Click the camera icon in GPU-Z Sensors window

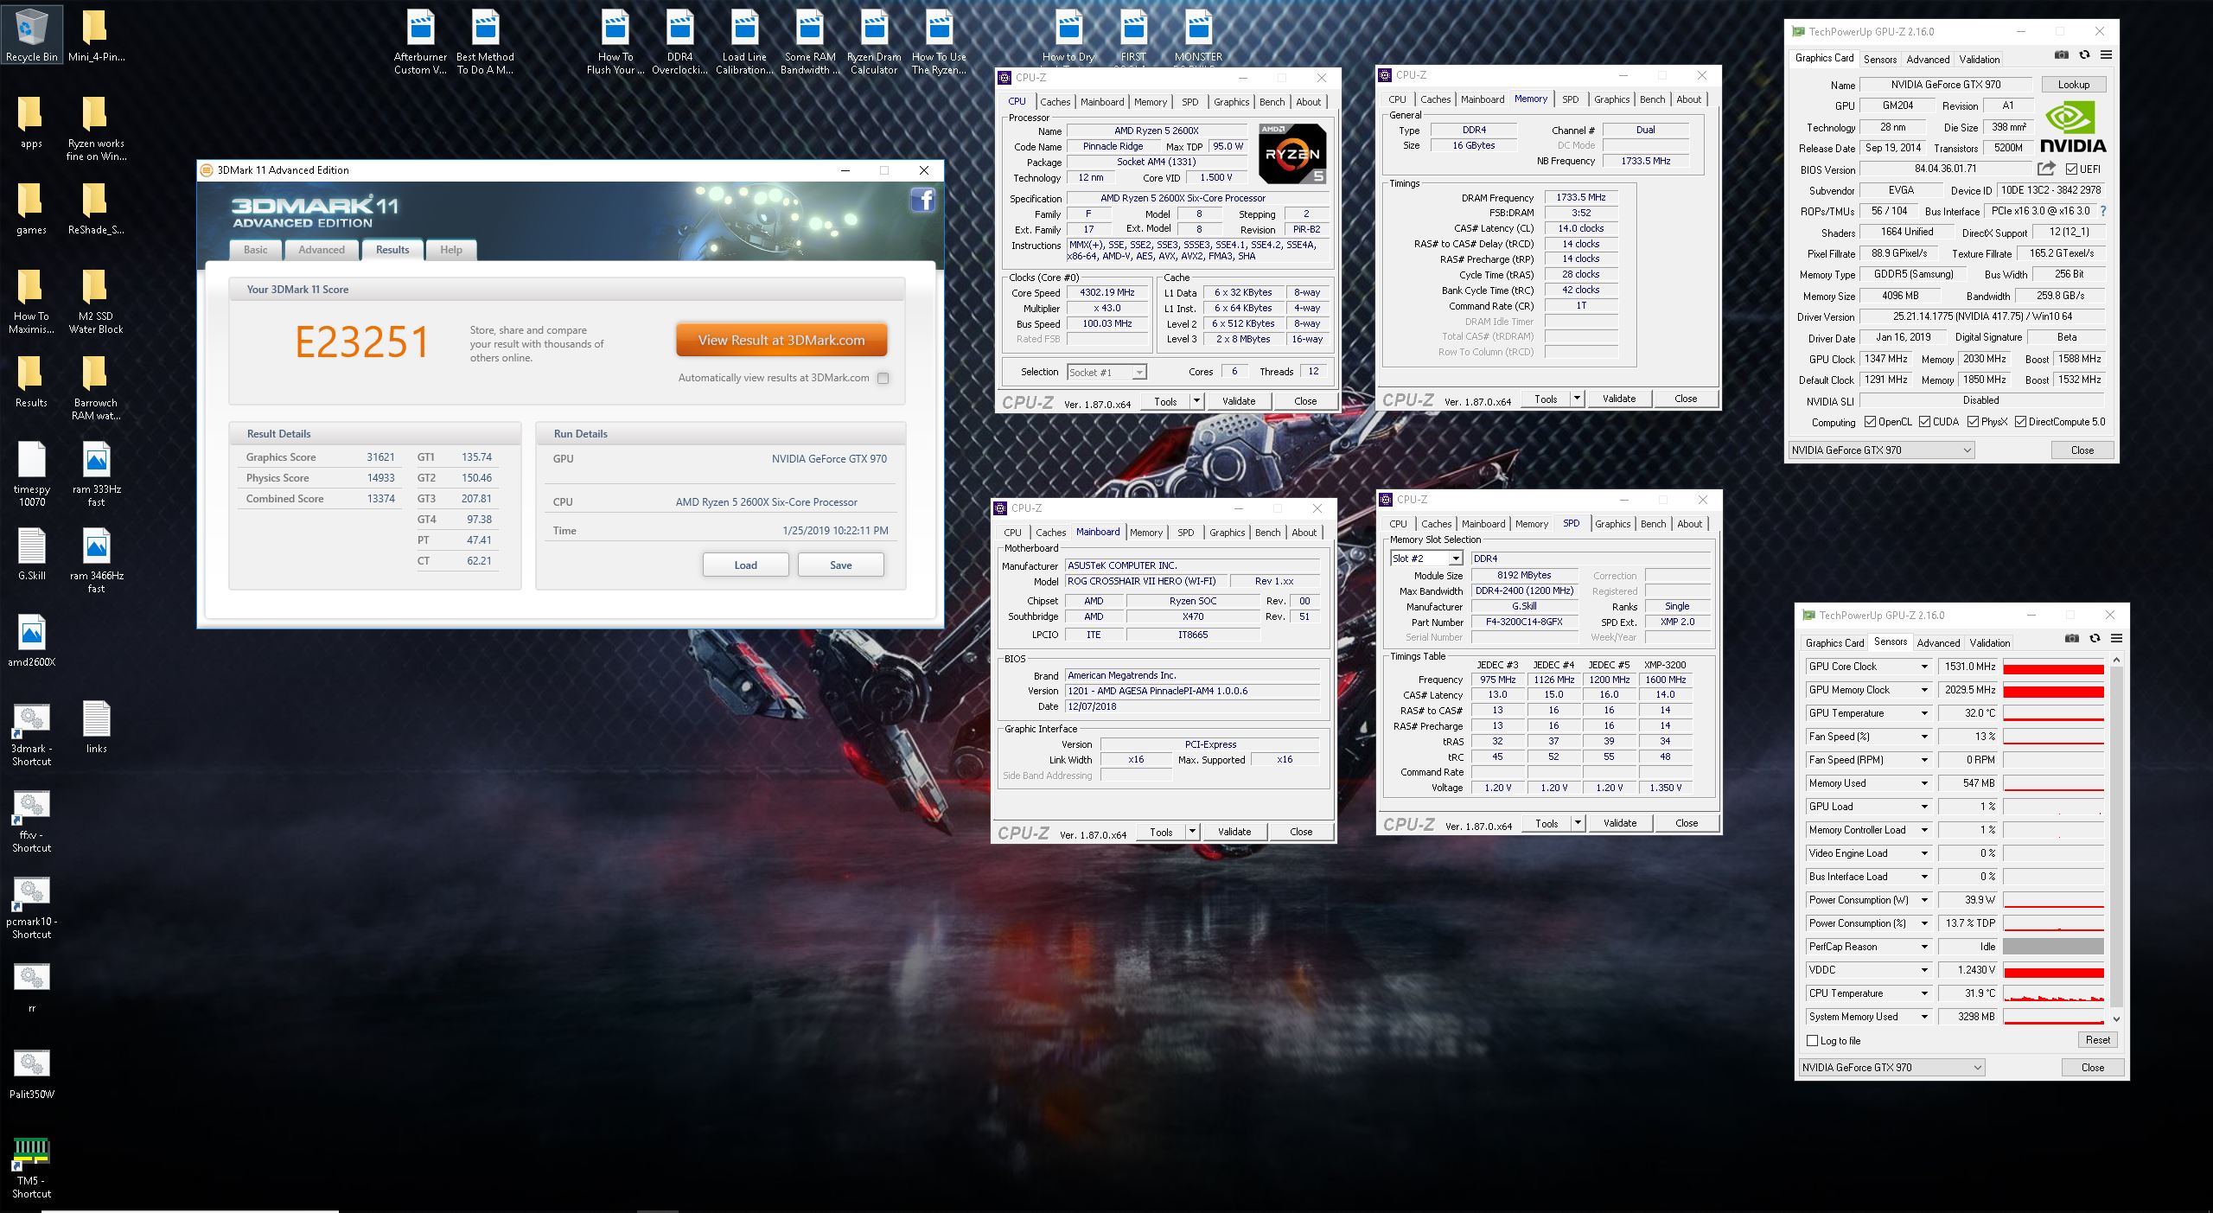[2072, 638]
